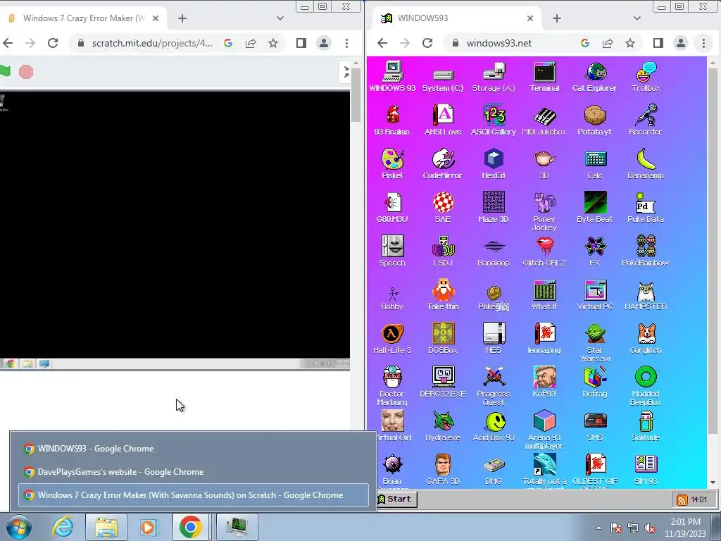Open Windows Explorer folder in taskbar
Viewport: 721px width, 541px height.
point(106,527)
